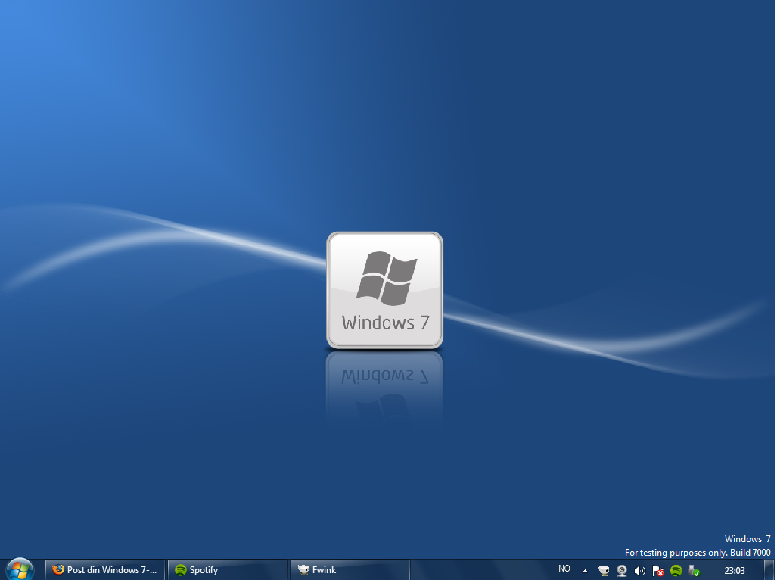Click the Show Desktop button
This screenshot has width=777, height=580.
pos(770,570)
